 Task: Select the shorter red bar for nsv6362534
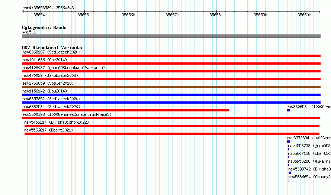pyautogui.click(x=125, y=110)
